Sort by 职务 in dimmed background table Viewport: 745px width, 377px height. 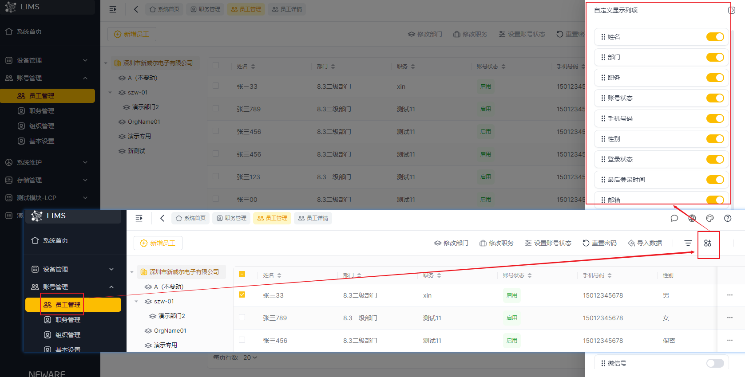coord(413,67)
